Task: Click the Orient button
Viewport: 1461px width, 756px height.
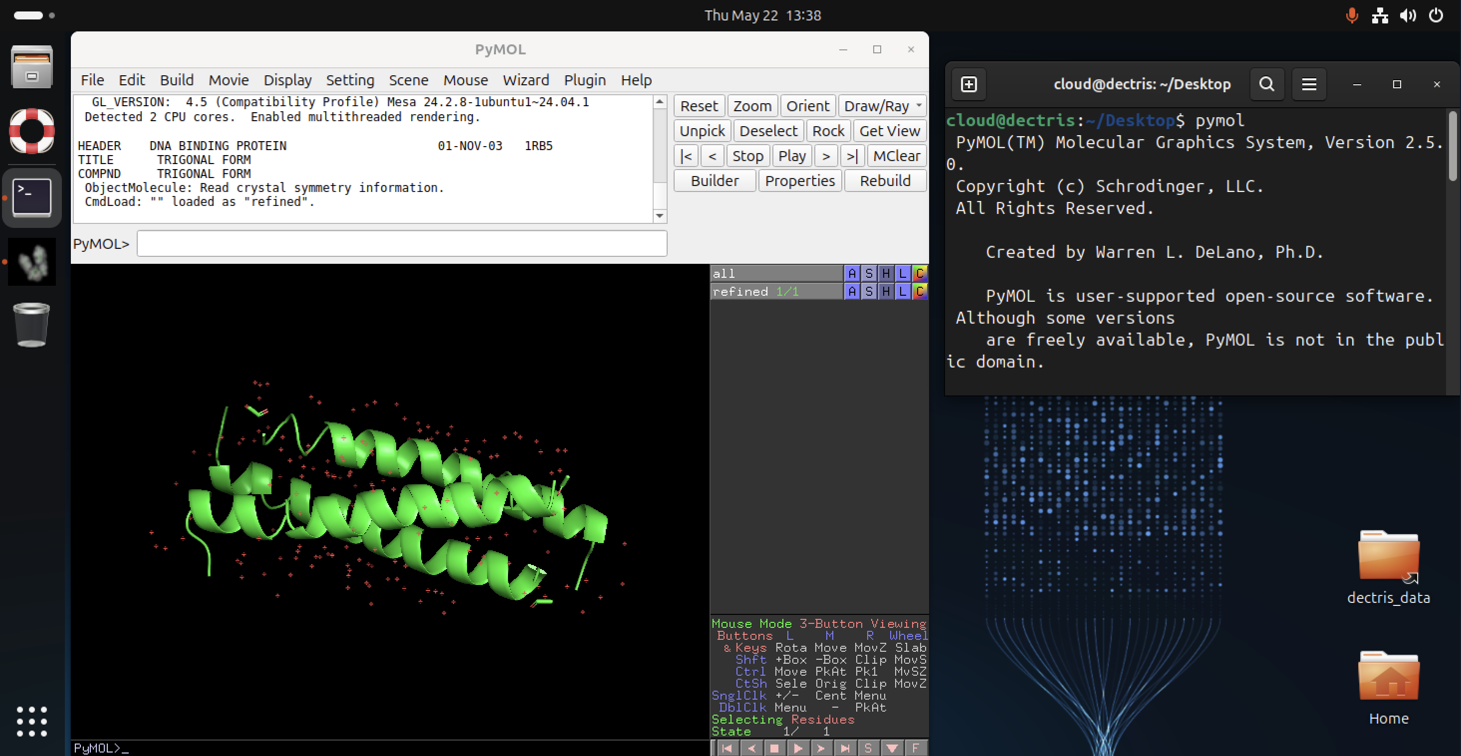Action: (808, 106)
